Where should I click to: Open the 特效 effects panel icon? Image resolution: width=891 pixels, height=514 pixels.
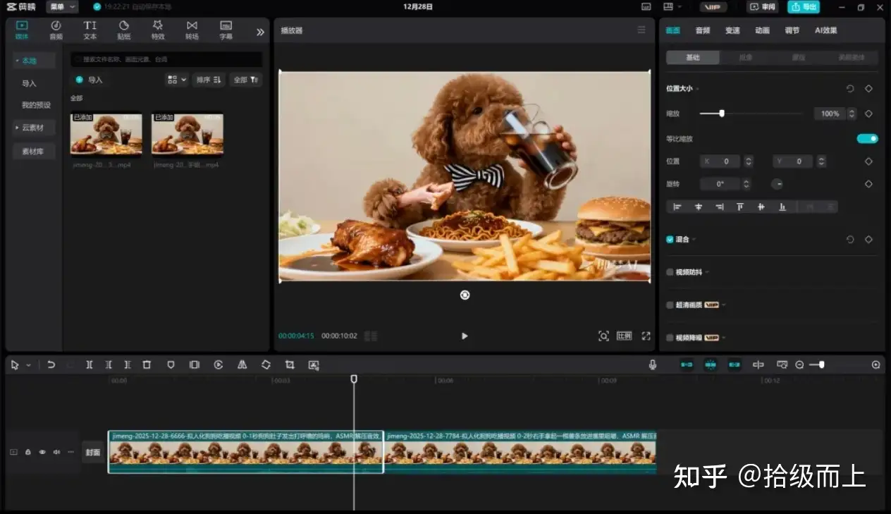(158, 30)
